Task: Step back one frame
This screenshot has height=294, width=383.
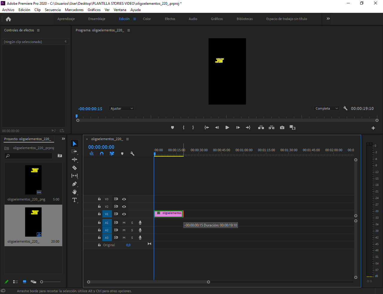Action: coord(217,128)
